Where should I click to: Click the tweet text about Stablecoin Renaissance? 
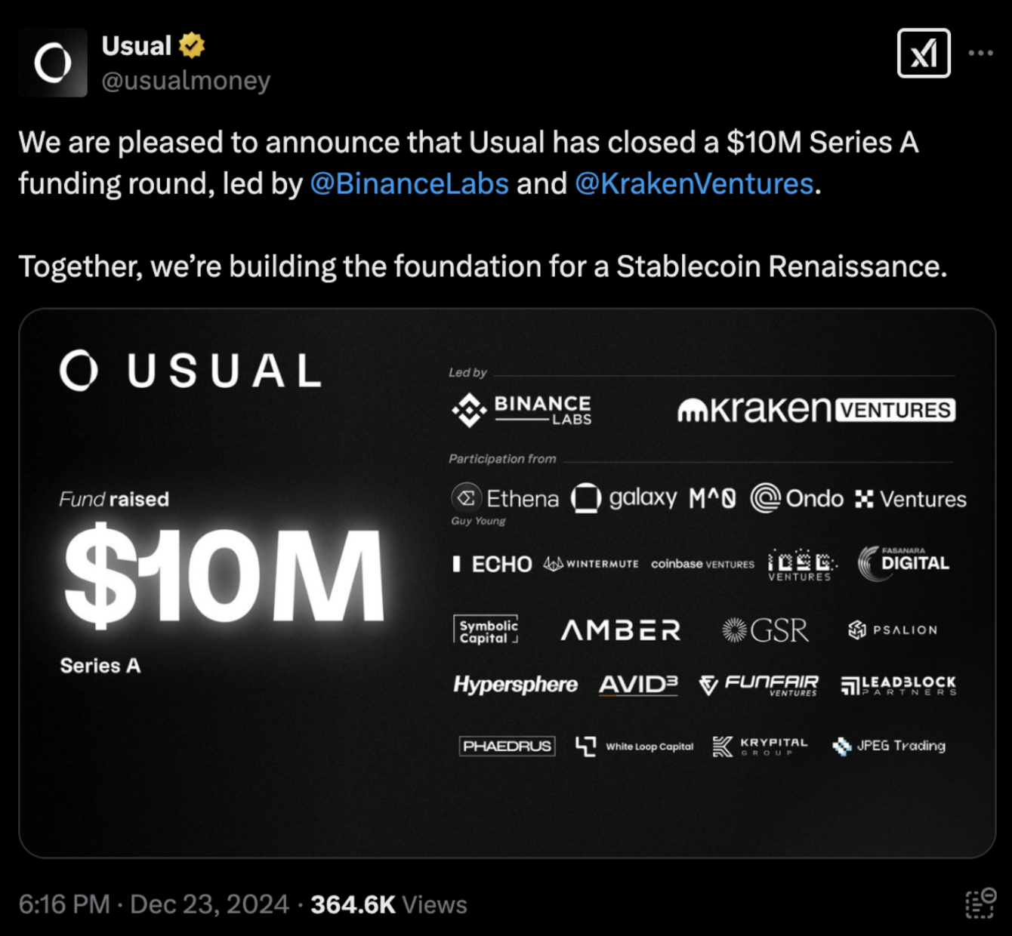pos(483,266)
